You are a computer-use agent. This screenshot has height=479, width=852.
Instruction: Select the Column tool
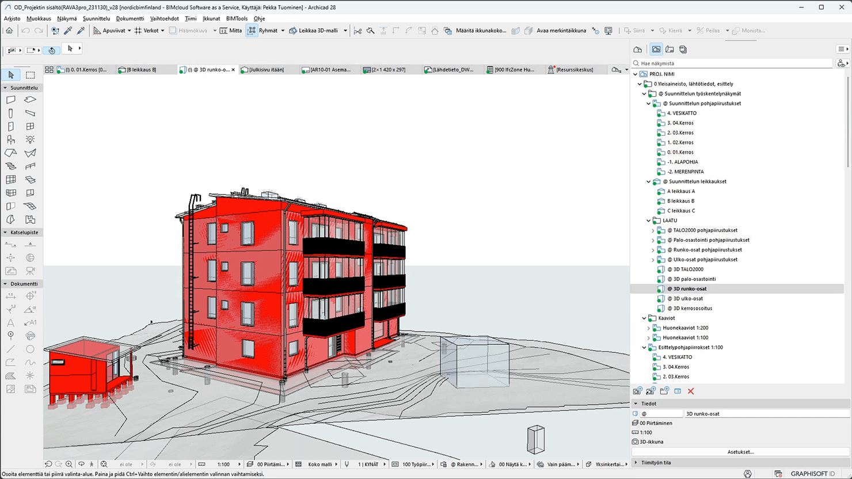pos(11,113)
